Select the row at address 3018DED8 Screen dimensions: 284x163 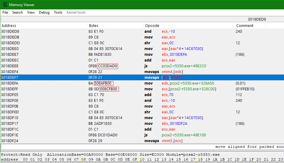(142, 32)
